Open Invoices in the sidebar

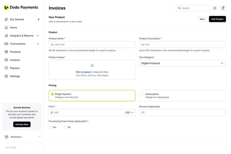[15, 60]
